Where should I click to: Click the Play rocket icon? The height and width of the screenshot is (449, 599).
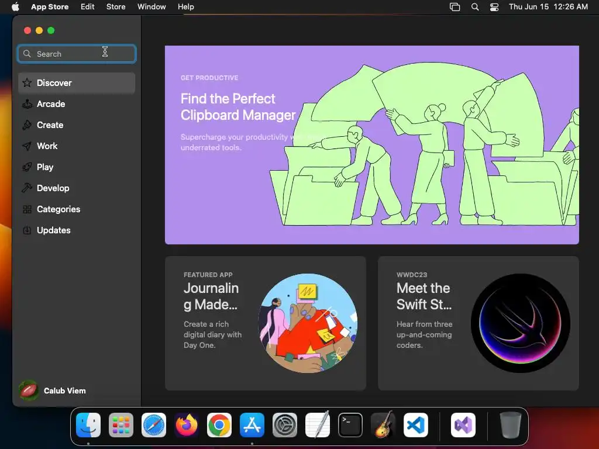27,167
